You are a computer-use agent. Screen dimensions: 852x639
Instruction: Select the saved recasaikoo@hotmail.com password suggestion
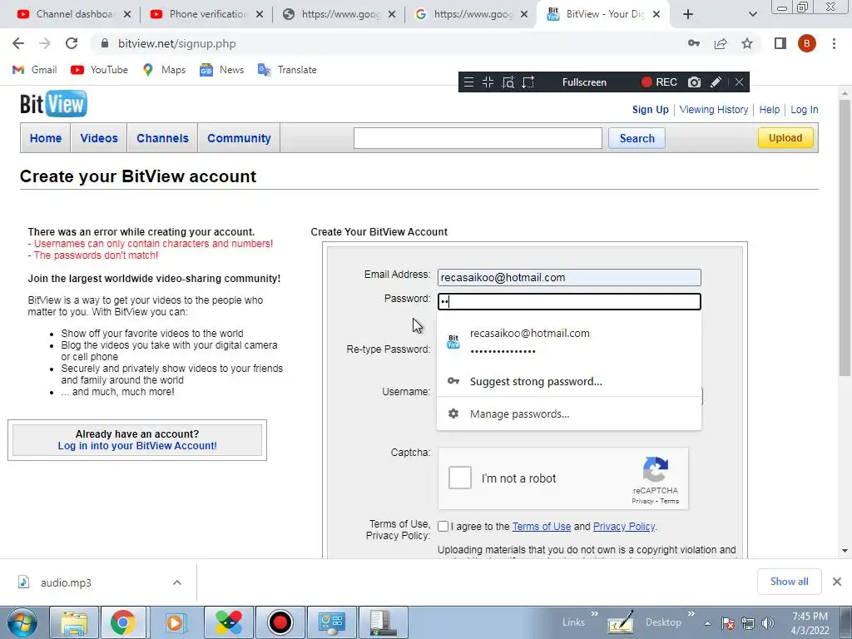569,342
